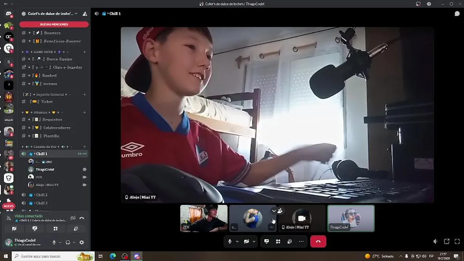Image resolution: width=464 pixels, height=261 pixels.
Task: Open the Beneficios-Booster channel
Action: (x=54, y=41)
